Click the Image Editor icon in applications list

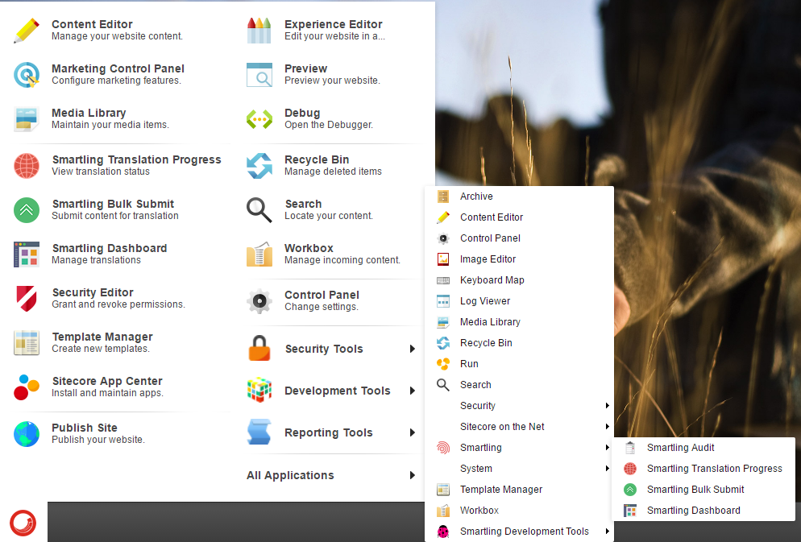click(443, 259)
